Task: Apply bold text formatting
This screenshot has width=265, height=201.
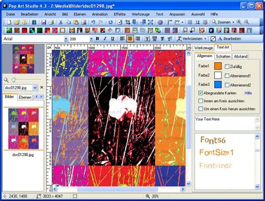Action: click(x=97, y=39)
